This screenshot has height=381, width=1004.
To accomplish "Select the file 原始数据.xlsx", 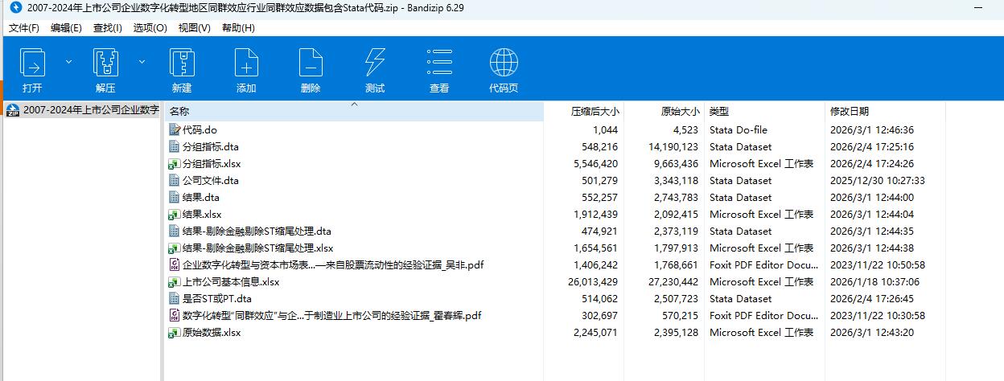I will tap(212, 332).
